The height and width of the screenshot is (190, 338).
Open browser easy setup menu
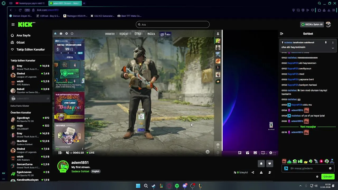tap(334, 10)
